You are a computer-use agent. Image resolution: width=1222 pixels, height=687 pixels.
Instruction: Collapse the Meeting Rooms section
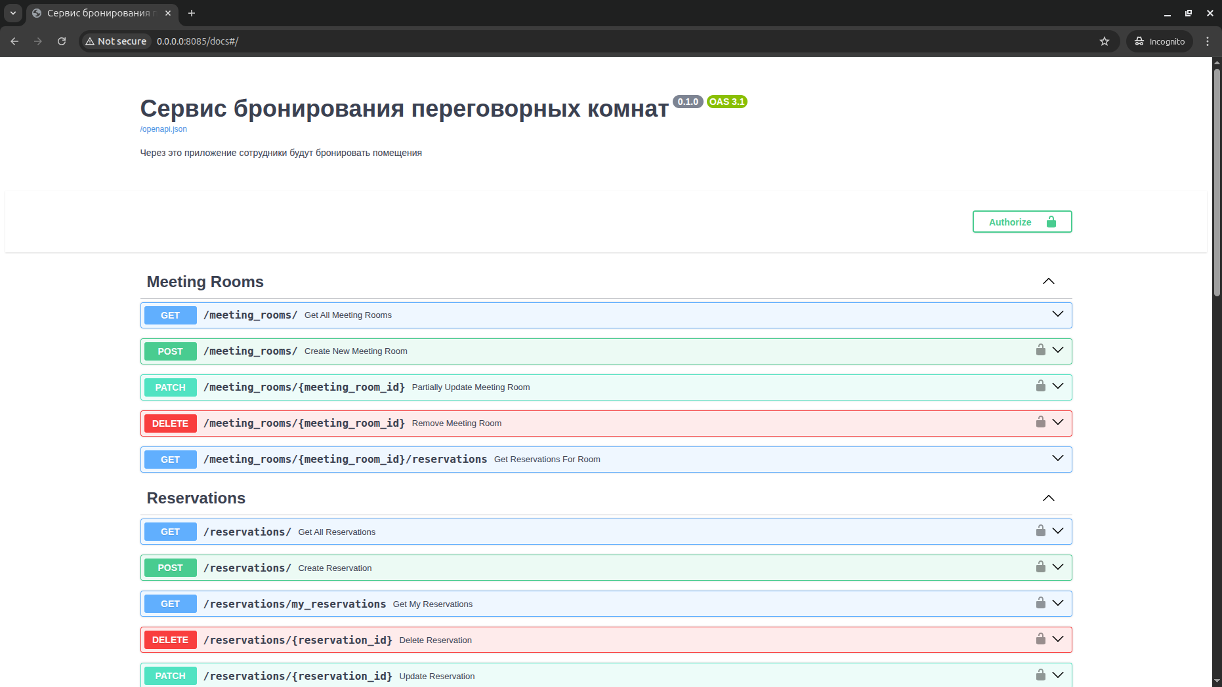coord(1048,281)
